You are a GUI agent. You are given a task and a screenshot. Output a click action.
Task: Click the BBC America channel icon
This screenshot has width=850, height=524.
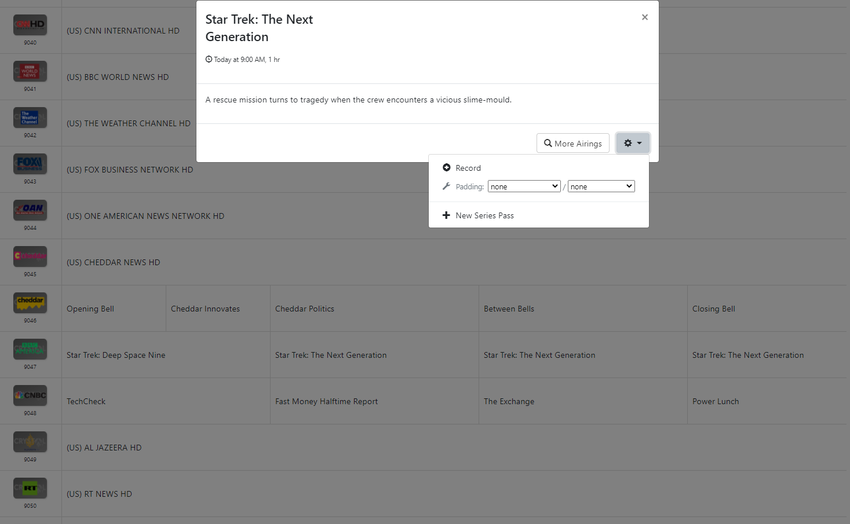(30, 349)
